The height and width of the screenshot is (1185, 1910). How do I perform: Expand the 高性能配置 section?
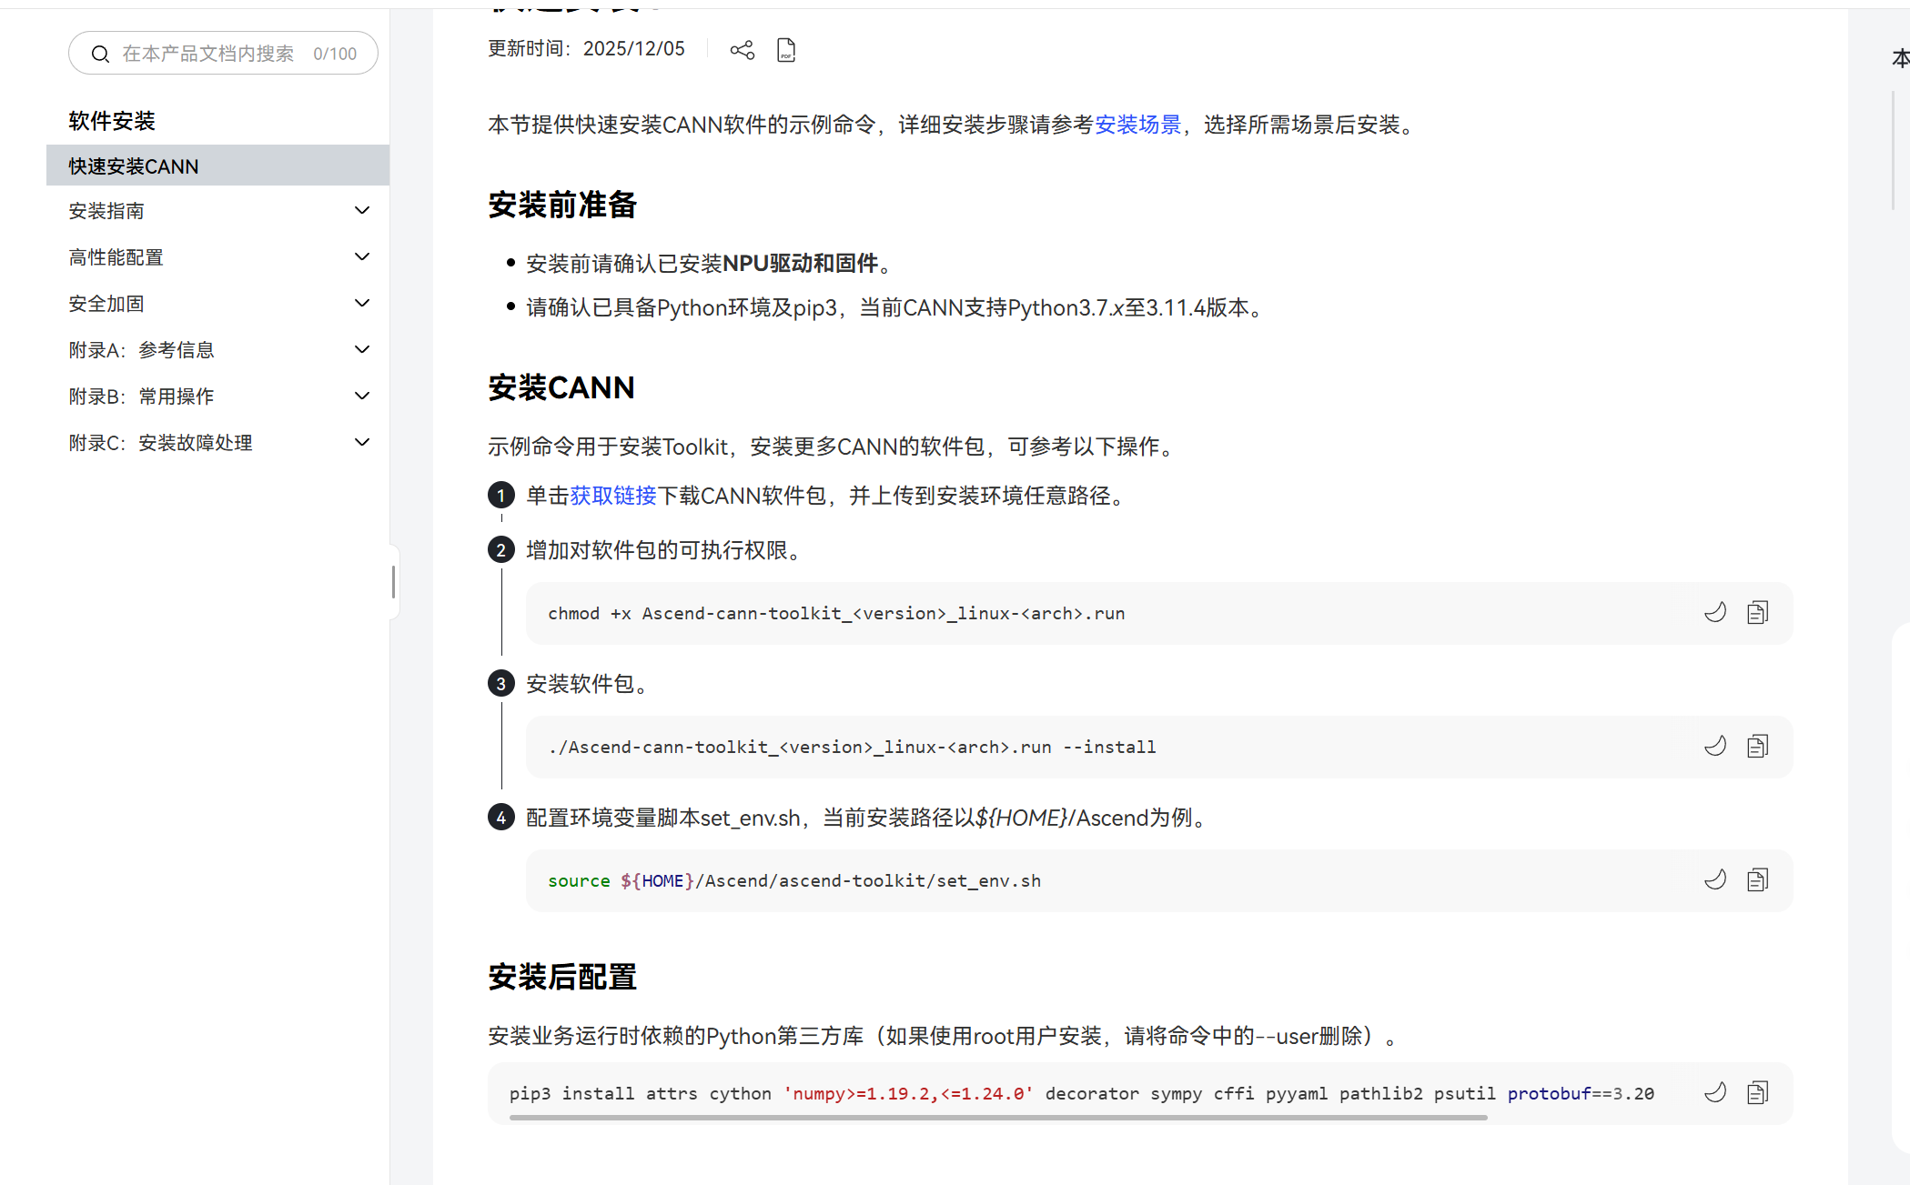point(361,257)
